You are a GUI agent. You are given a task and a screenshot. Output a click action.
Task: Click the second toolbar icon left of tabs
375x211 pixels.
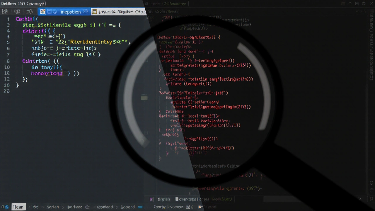(17, 12)
